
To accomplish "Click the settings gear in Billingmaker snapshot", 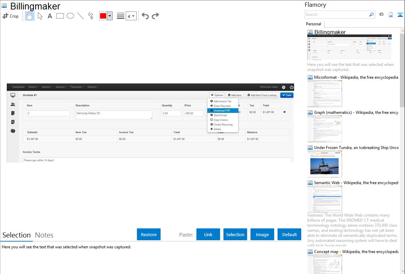I will point(284,87).
